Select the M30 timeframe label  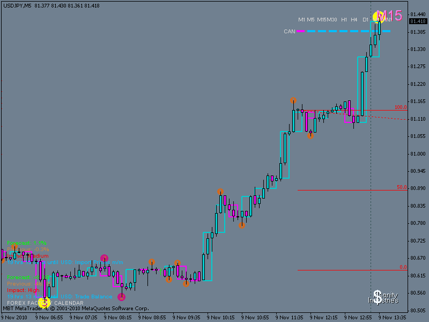tap(332, 20)
